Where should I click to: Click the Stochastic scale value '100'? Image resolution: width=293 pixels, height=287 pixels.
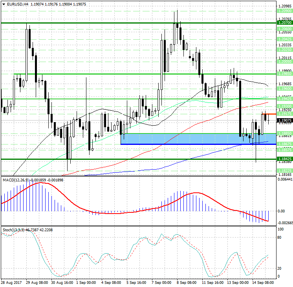[x=281, y=229]
